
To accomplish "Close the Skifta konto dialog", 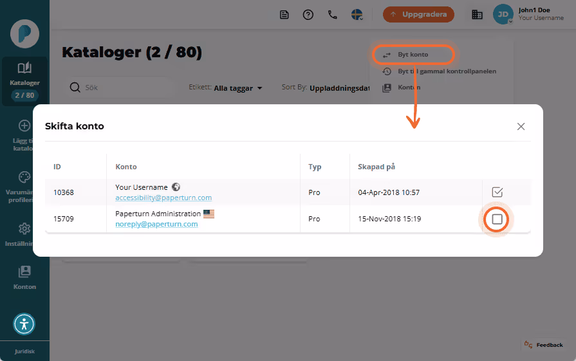I will pyautogui.click(x=521, y=126).
